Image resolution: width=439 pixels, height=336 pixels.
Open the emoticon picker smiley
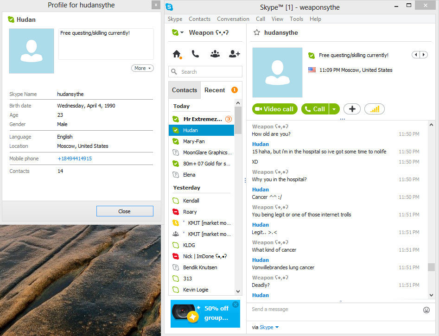(426, 310)
